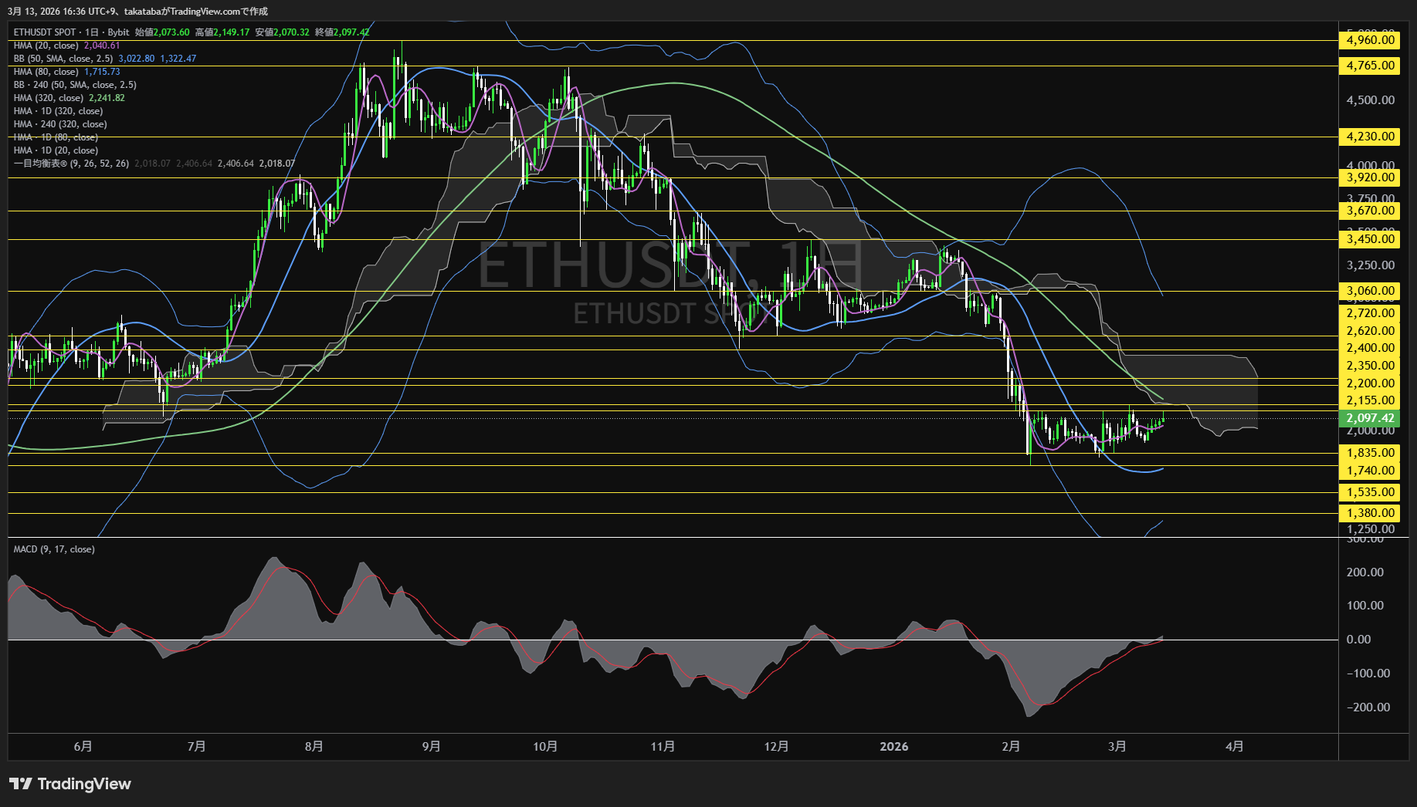This screenshot has height=807, width=1417.
Task: Select the BB (50, SMA, close, 2.5) legend
Action: [x=63, y=59]
